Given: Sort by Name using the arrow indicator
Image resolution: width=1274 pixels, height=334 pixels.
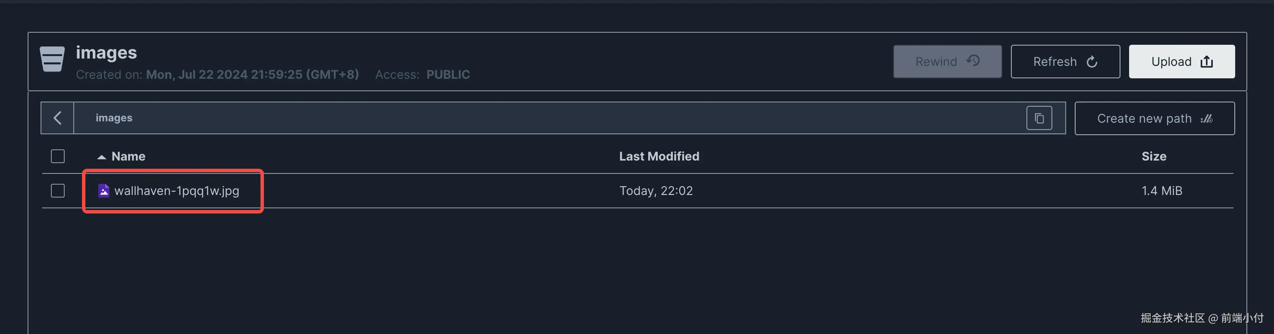Looking at the screenshot, I should click(101, 157).
